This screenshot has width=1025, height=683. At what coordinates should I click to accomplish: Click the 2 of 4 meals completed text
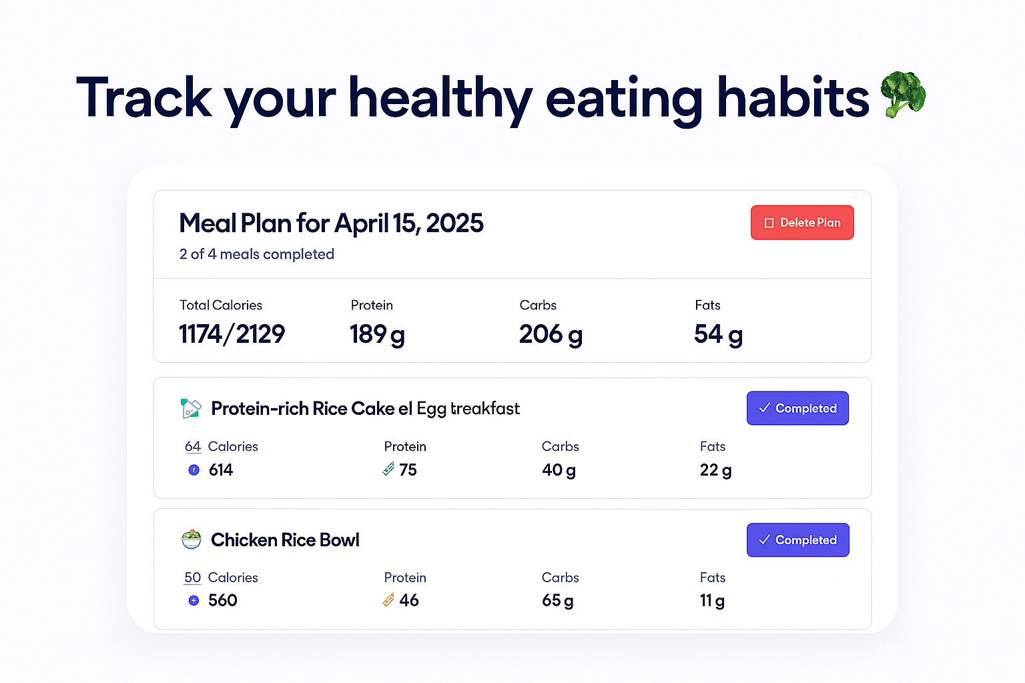click(257, 254)
